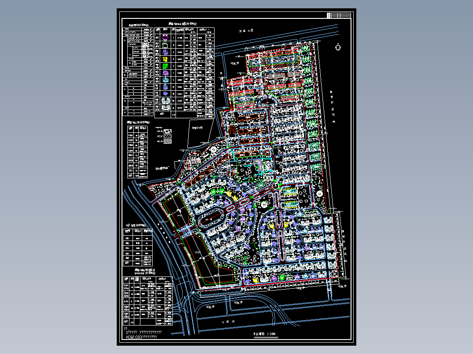Click the note line containing C02,C03
The height and width of the screenshot is (354, 473).
pos(141,337)
